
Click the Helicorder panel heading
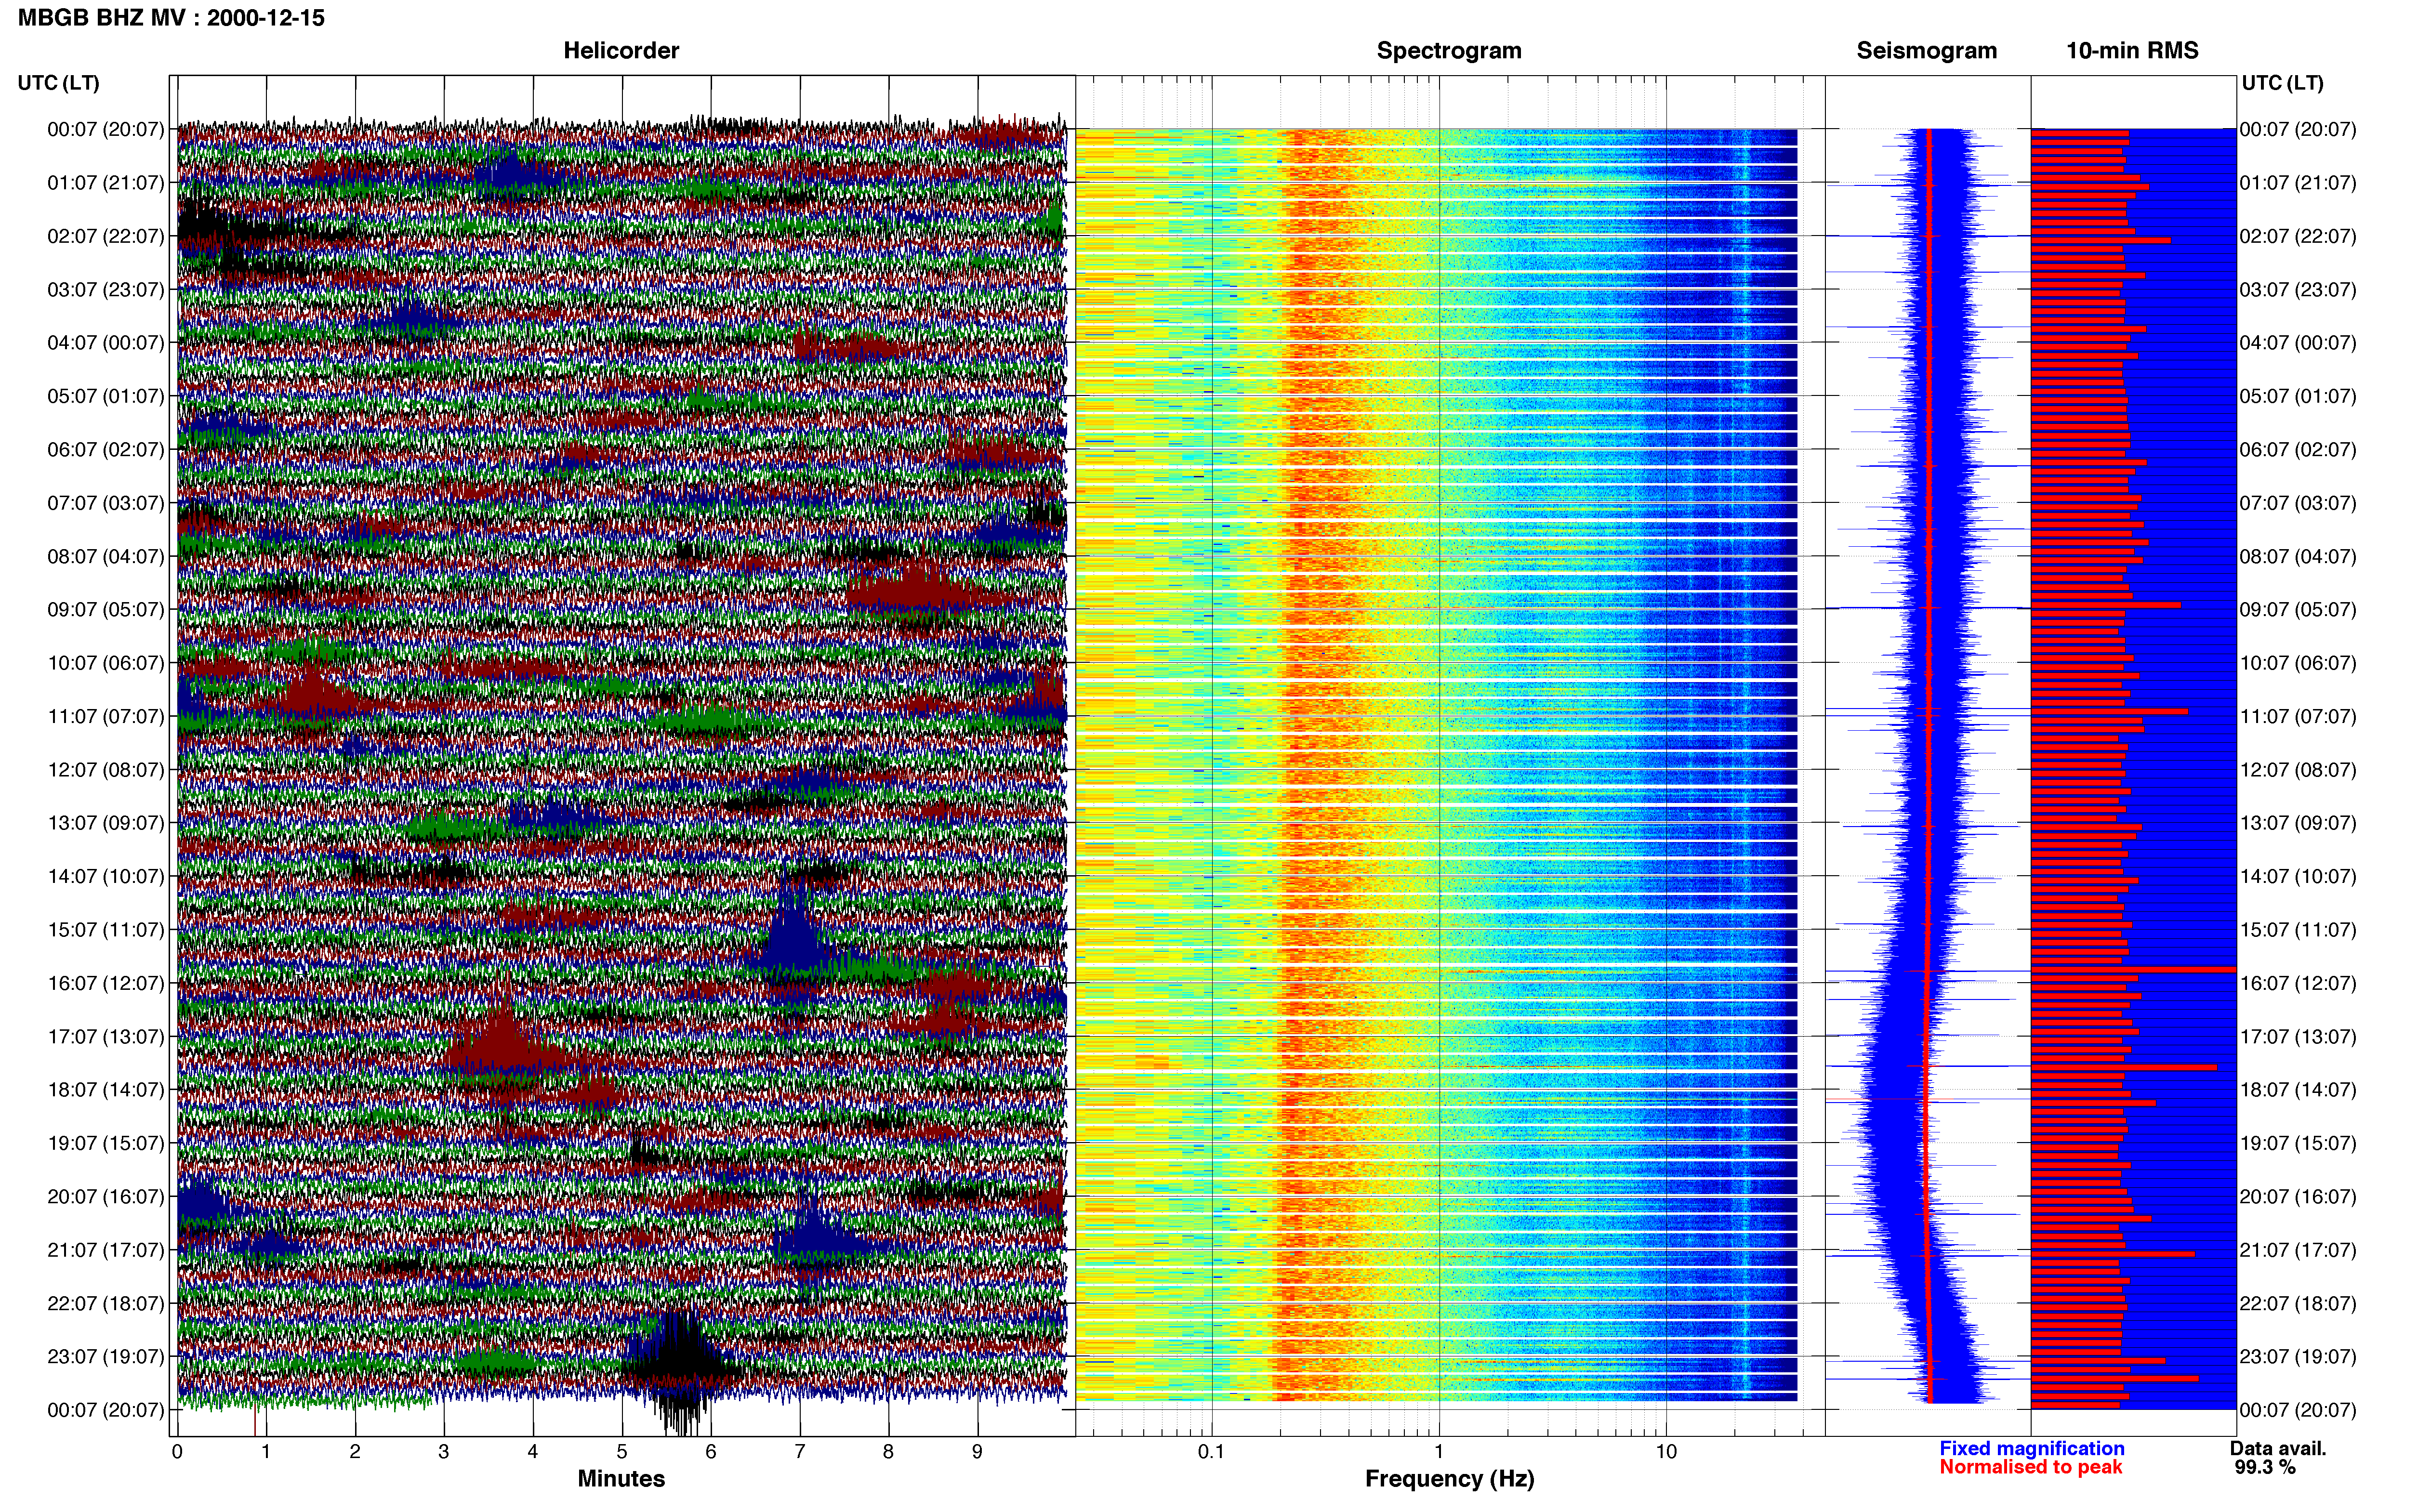pyautogui.click(x=621, y=51)
